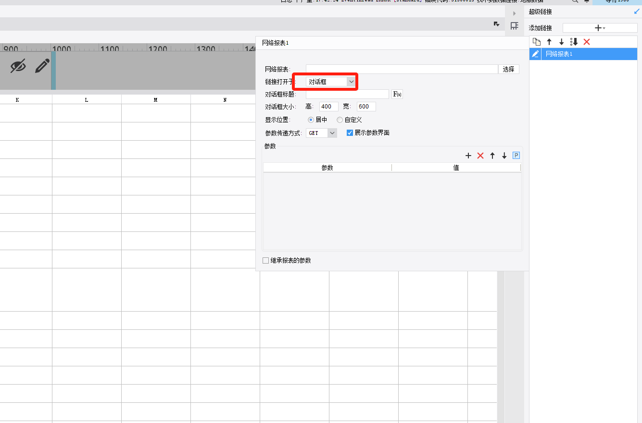Click the red delete icon above 网络报表1
642x423 pixels.
586,42
